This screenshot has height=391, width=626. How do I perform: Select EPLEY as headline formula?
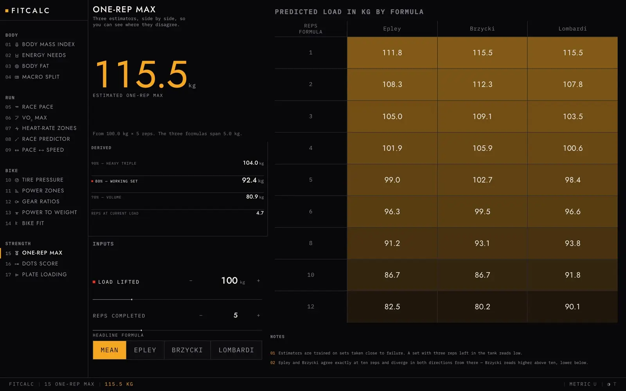tap(145, 350)
